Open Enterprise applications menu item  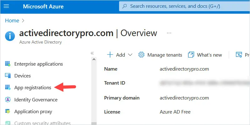pos(39,64)
